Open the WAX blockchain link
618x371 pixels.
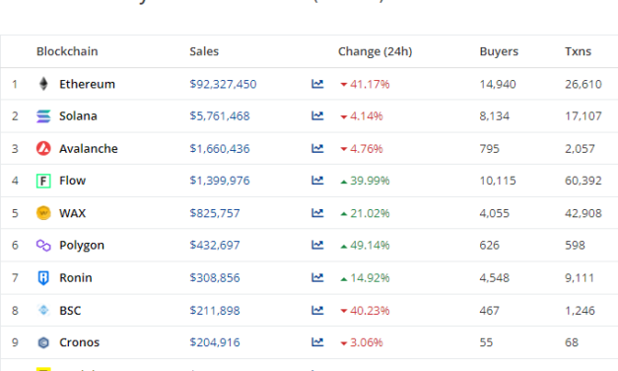(73, 213)
